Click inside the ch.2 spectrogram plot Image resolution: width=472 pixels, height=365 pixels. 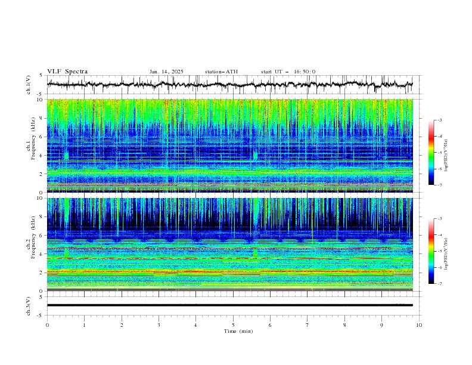pyautogui.click(x=230, y=245)
